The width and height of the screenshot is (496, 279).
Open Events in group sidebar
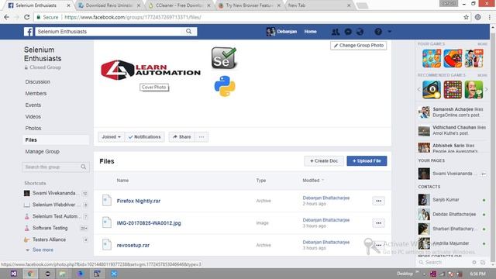[33, 105]
